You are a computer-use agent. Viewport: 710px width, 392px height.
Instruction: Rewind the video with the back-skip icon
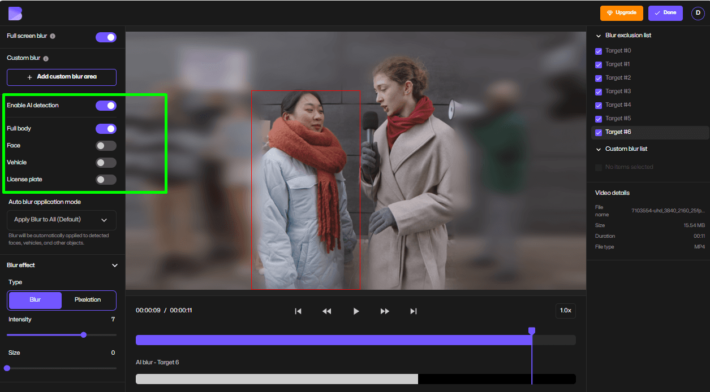pos(327,311)
